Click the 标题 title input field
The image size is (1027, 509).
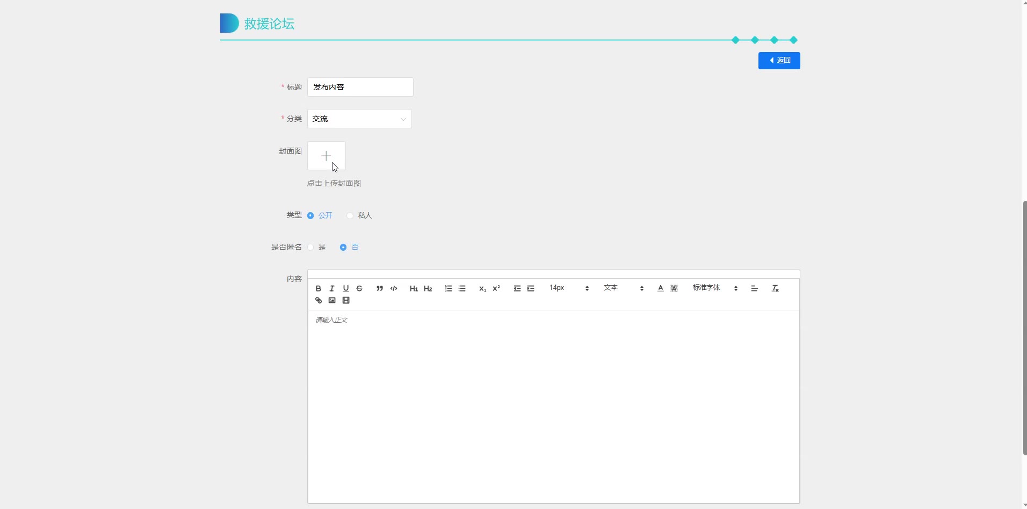coord(360,87)
